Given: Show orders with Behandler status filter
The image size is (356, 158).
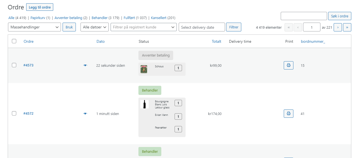Looking at the screenshot, I should (100, 18).
